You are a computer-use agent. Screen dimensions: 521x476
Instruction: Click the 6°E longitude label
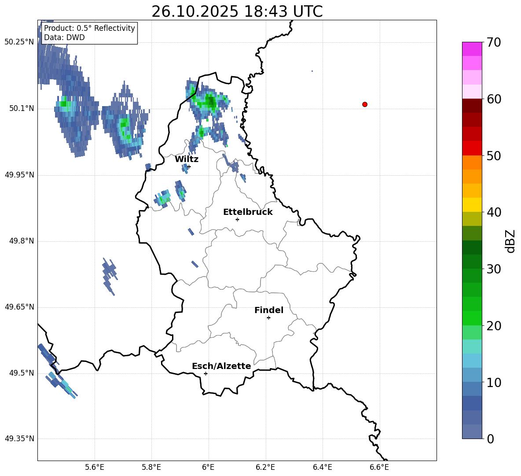point(208,467)
